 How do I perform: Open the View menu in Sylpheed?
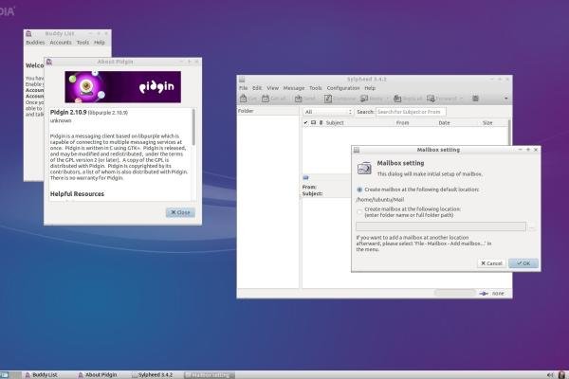pyautogui.click(x=272, y=88)
